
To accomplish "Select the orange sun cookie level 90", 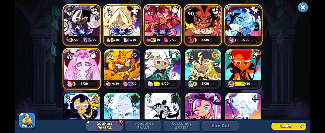I will pyautogui.click(x=122, y=69).
